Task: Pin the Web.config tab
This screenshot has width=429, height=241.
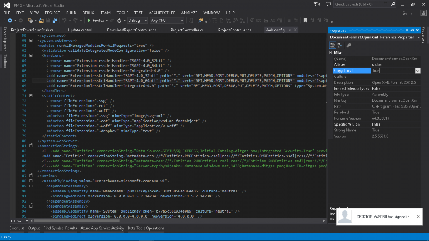Action: tap(289, 30)
